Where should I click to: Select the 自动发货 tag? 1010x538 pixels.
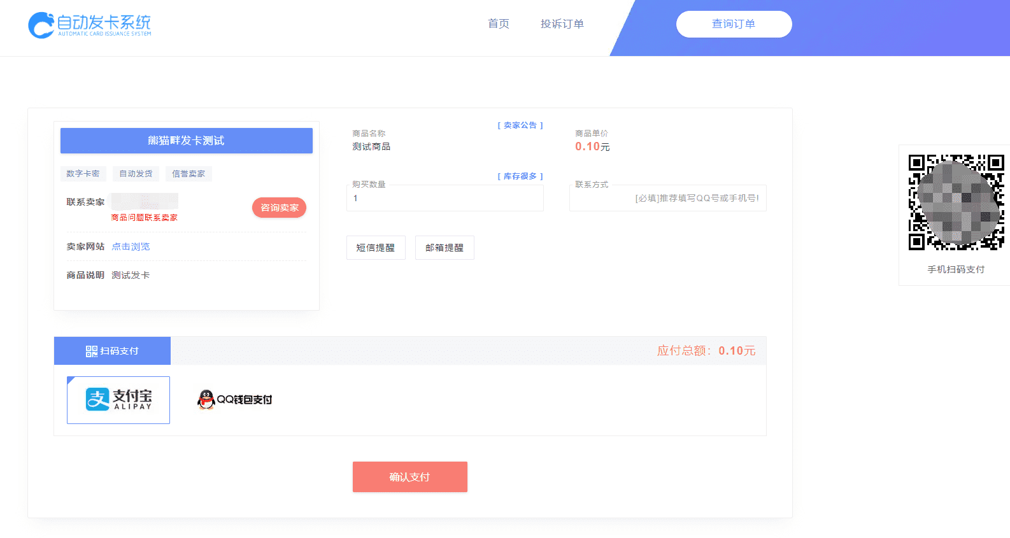136,174
